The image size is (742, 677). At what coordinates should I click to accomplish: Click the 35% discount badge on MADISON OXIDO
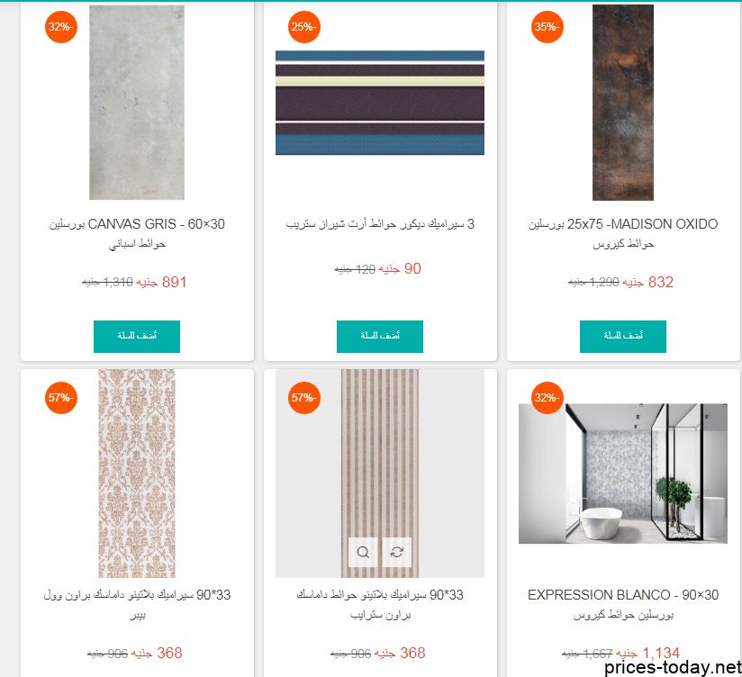tap(547, 27)
